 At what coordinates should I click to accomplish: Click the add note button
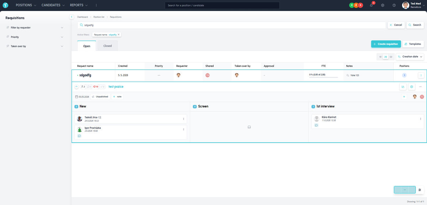pos(117,97)
